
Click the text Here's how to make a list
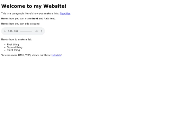[x=17, y=39]
